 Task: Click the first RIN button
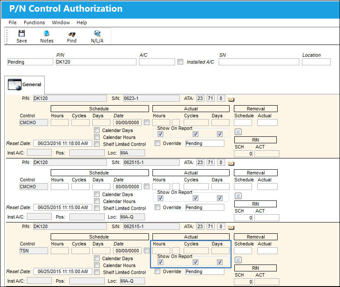click(256, 140)
